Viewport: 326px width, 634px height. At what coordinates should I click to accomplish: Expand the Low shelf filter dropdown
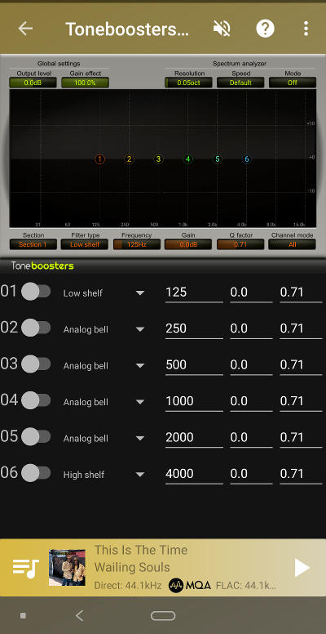104,292
